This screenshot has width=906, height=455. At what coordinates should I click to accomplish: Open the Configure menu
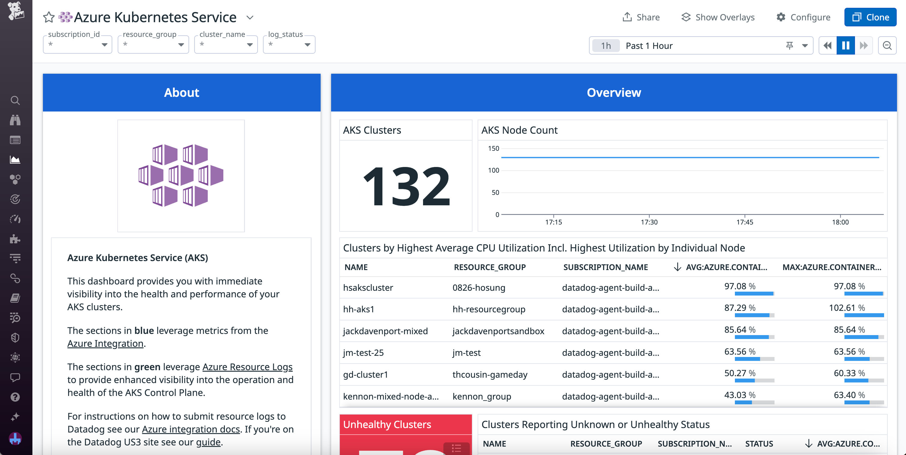pyautogui.click(x=804, y=17)
